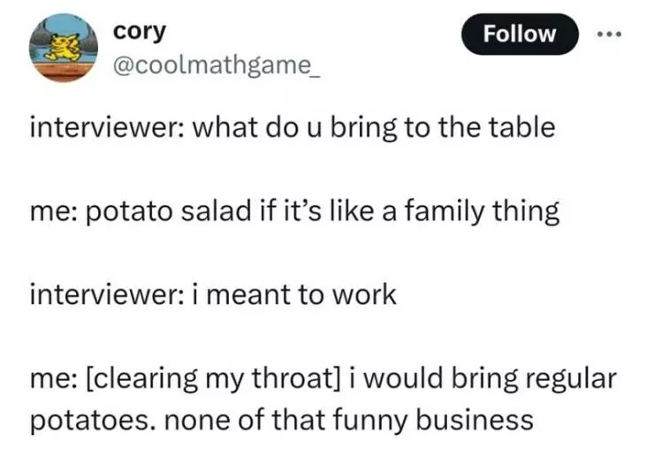Open the display name "cory" profile
654x457 pixels.
[140, 31]
